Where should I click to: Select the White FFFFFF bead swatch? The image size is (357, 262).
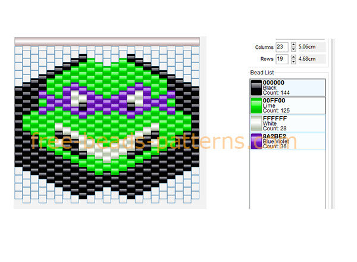[256, 123]
